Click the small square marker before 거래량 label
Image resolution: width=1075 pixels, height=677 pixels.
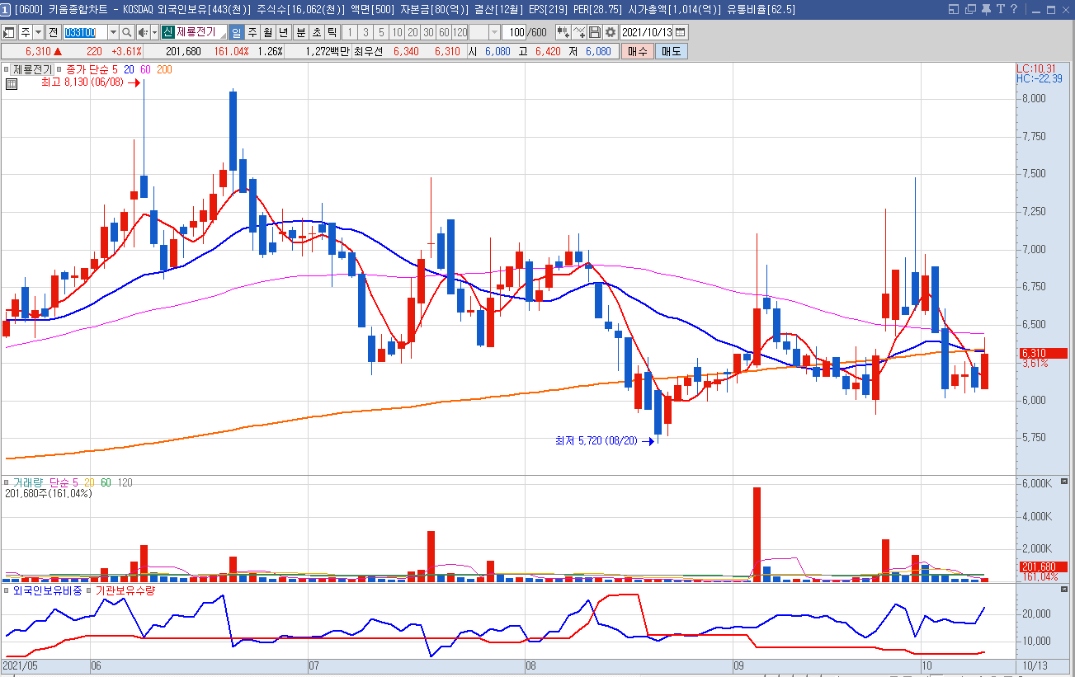[x=7, y=482]
